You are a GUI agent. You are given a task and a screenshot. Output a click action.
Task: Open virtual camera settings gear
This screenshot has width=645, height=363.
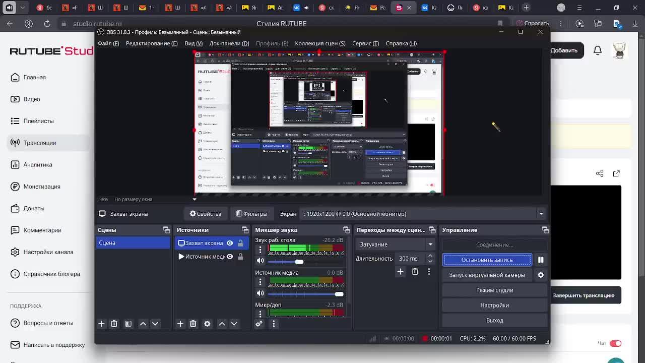[541, 275]
